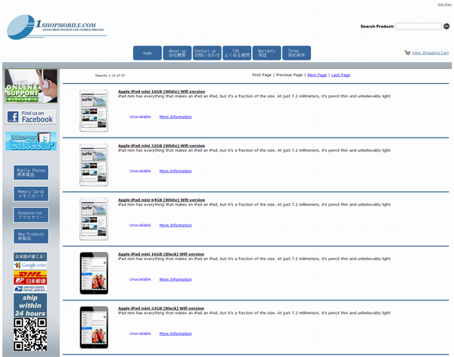Click the United States Postal Service logo

30,289
